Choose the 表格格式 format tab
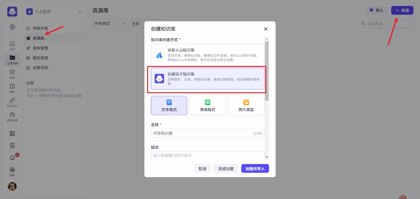This screenshot has width=420, height=199. [x=207, y=105]
